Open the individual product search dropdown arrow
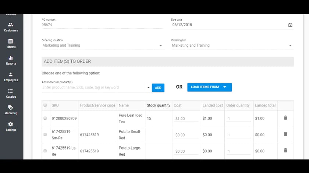This screenshot has width=309, height=173. click(148, 87)
